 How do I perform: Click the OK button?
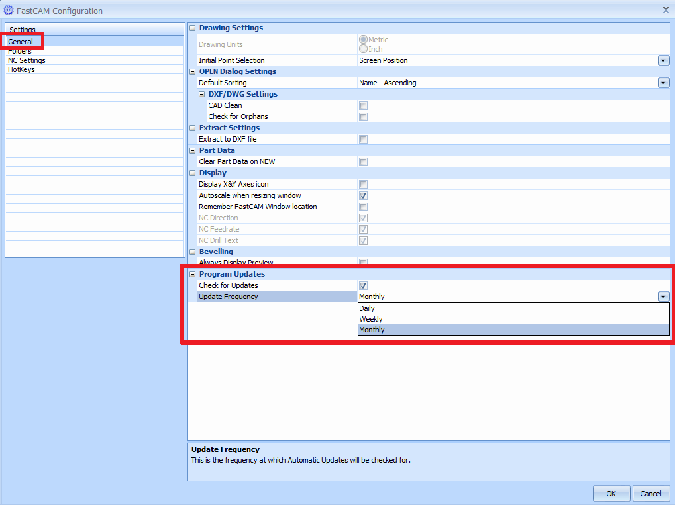[611, 494]
